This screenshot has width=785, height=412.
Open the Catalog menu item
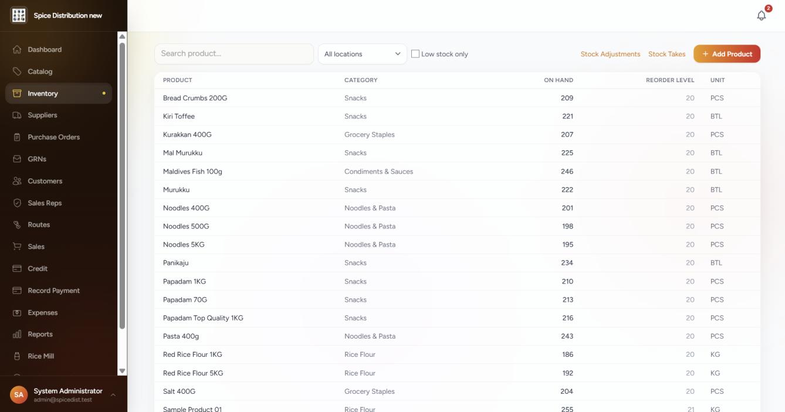(x=59, y=72)
